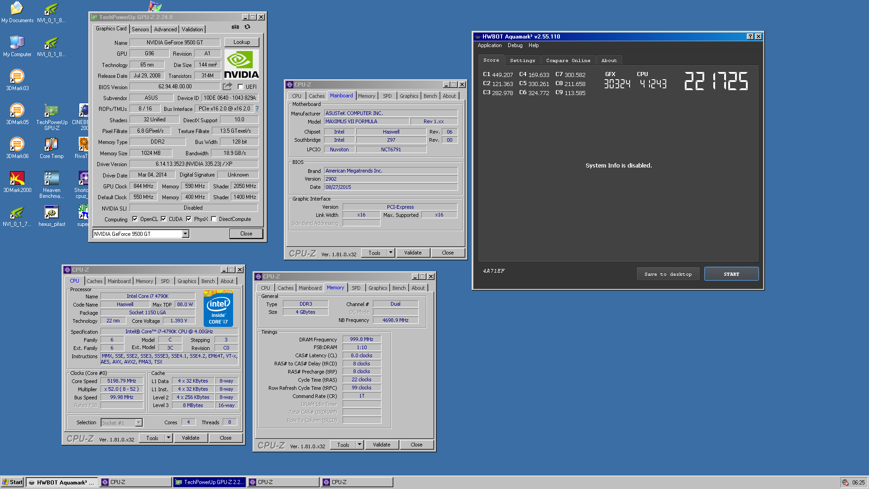The width and height of the screenshot is (869, 489).
Task: Launch the 3DMark05 desktop shortcut
Action: [x=17, y=114]
